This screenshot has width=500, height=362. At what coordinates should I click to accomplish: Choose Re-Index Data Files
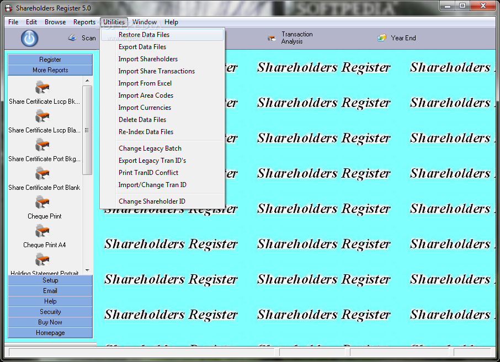point(162,132)
